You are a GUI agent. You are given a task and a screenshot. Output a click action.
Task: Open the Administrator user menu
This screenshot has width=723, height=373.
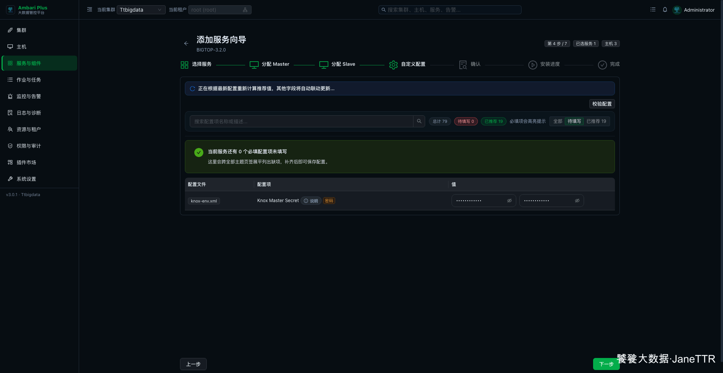click(699, 10)
